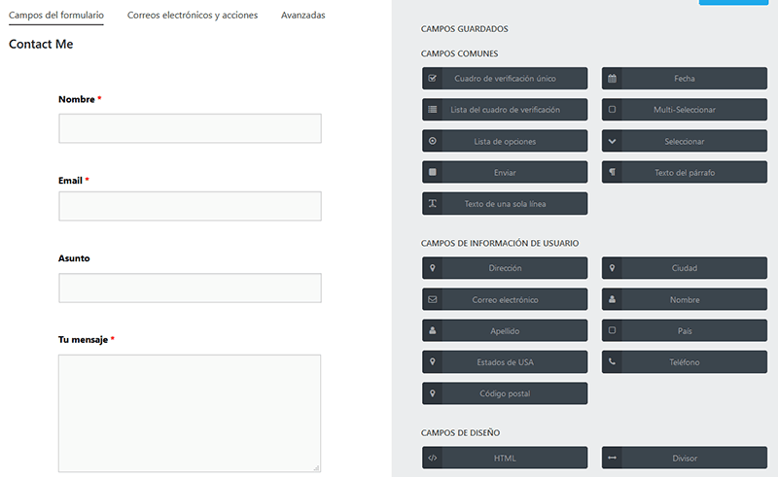Click the map pin icon on Estados de USA
The width and height of the screenshot is (778, 477).
point(432,362)
